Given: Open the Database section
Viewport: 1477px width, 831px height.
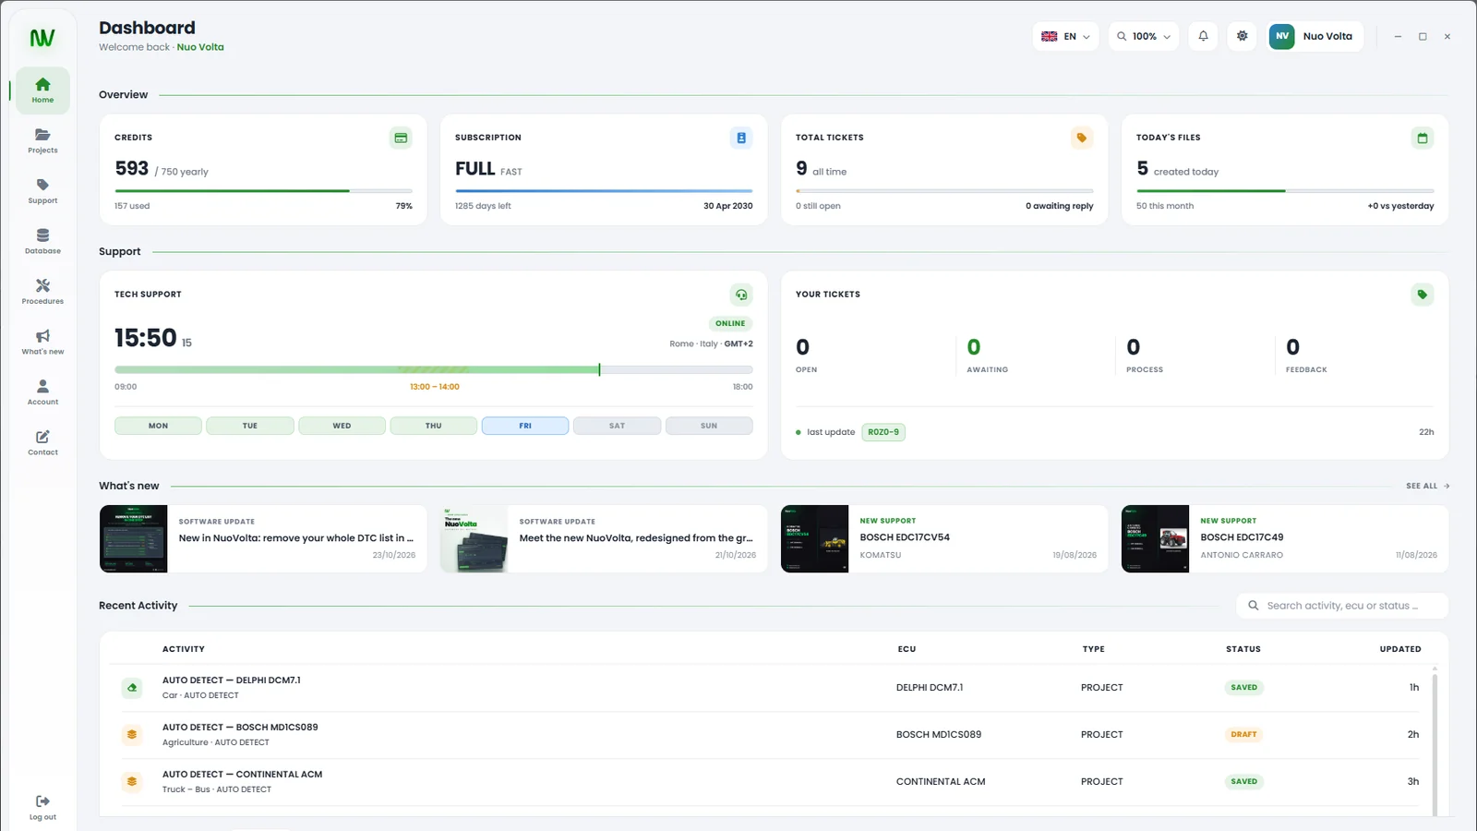Looking at the screenshot, I should pos(42,241).
